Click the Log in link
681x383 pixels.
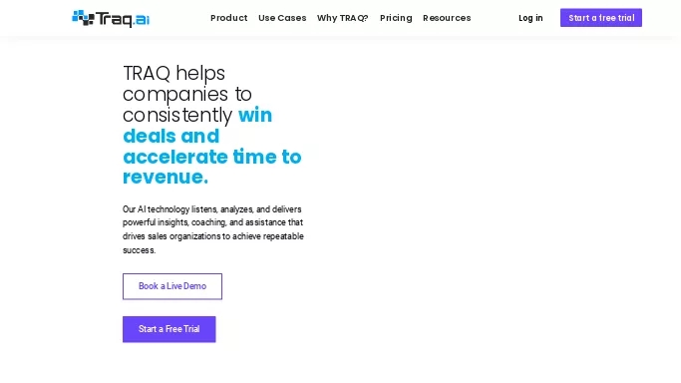click(x=530, y=18)
